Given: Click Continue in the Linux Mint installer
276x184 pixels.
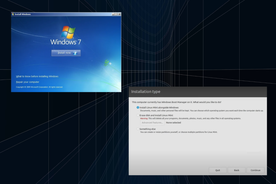Looking at the screenshot, I should point(255,170).
